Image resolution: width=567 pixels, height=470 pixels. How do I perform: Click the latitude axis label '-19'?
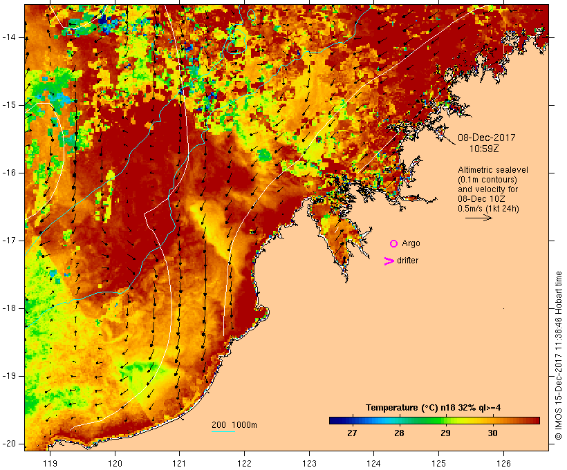pyautogui.click(x=9, y=376)
